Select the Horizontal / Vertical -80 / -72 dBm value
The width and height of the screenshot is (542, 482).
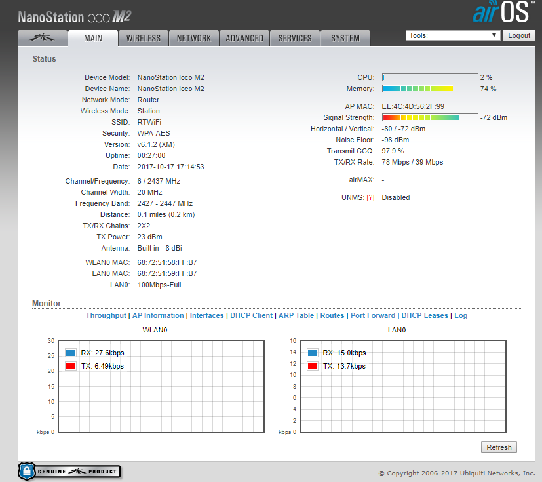[x=404, y=129]
